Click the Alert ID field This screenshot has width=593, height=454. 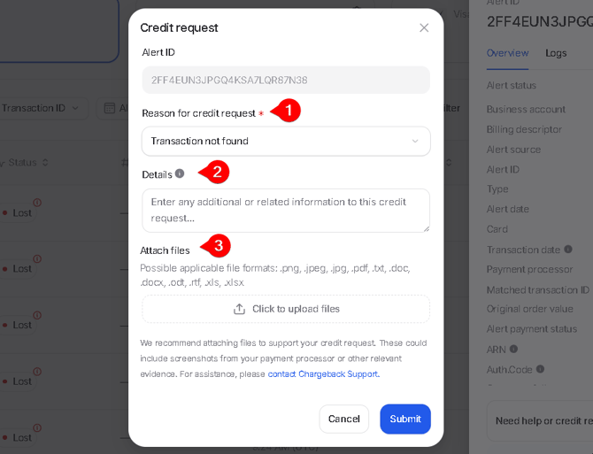pyautogui.click(x=286, y=80)
